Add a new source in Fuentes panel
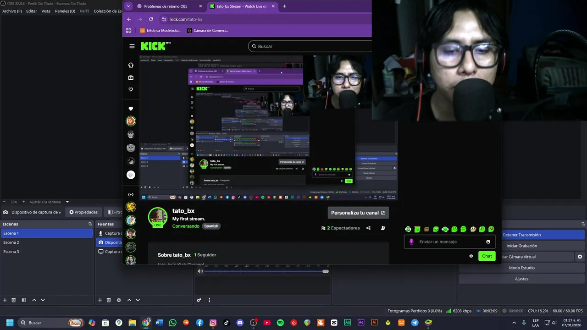The height and width of the screenshot is (330, 587). pos(100,300)
